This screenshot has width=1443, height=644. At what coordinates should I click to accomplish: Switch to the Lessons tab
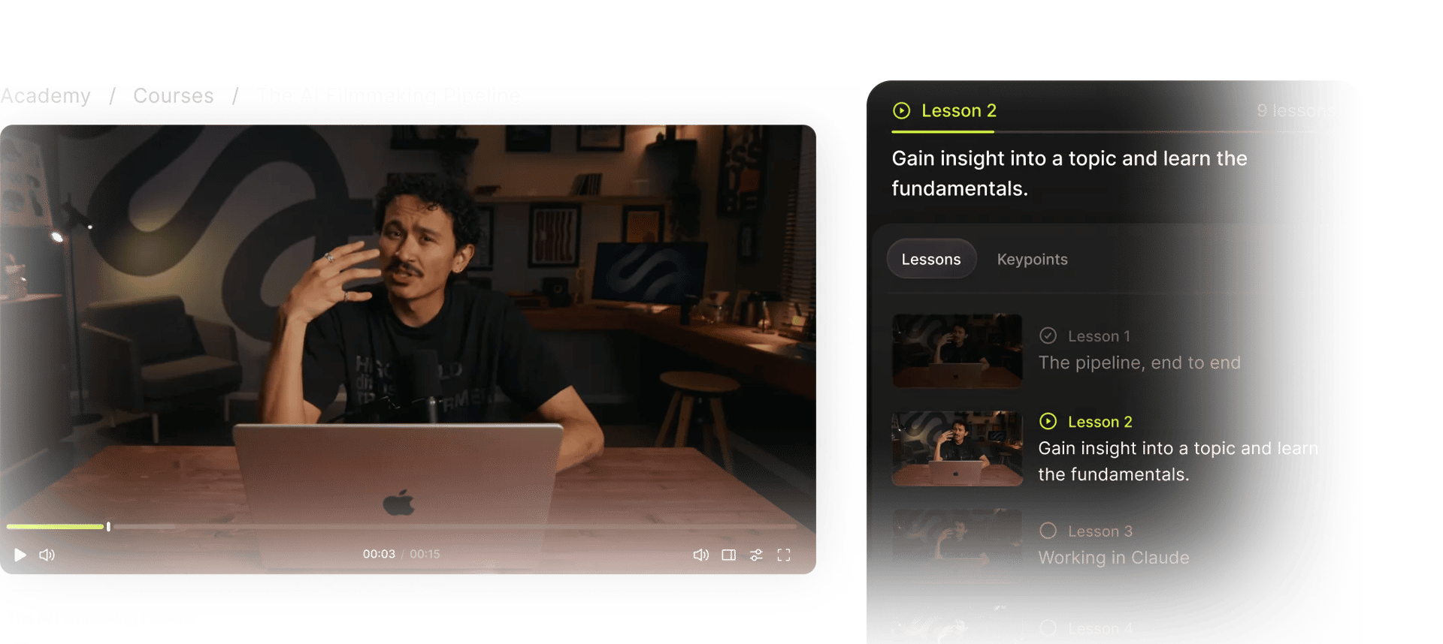point(931,259)
